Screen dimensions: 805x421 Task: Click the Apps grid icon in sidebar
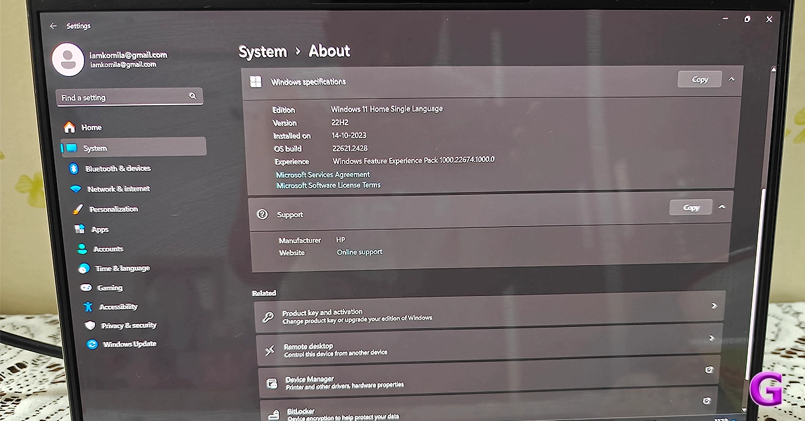(79, 229)
